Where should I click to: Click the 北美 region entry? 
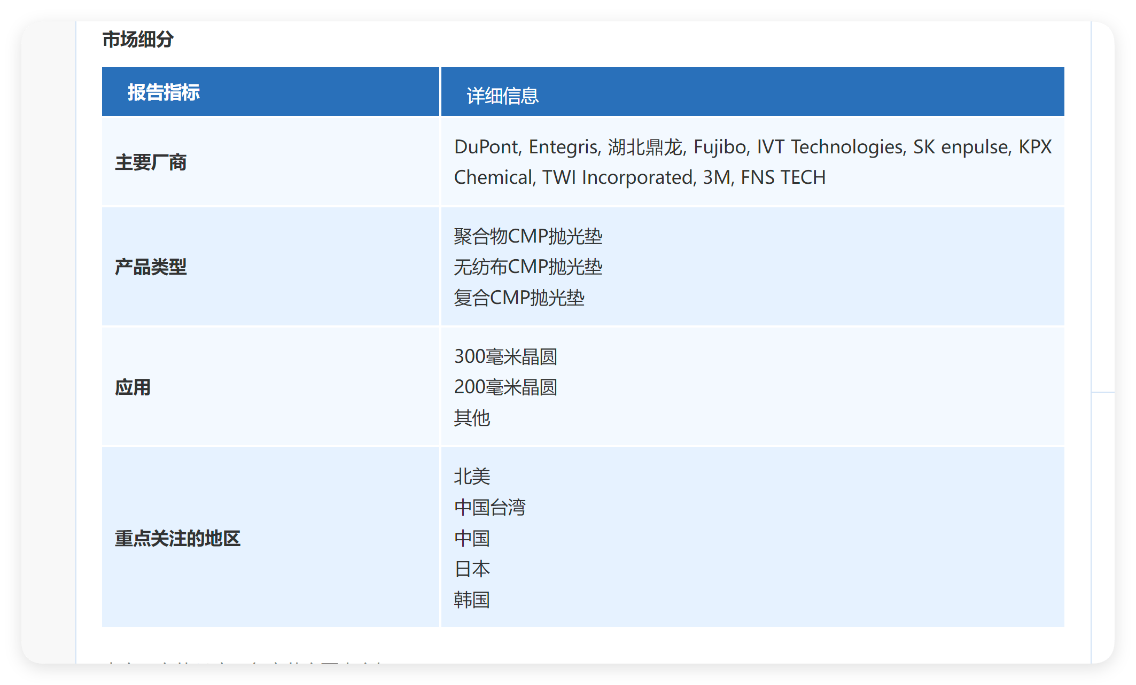point(472,476)
